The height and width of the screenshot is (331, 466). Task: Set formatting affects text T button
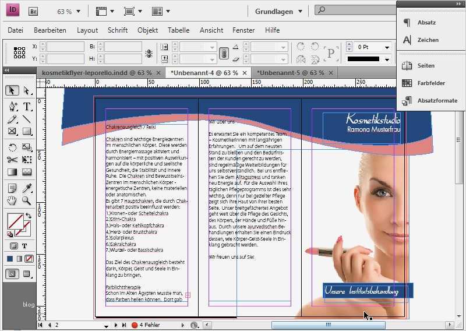[24, 246]
